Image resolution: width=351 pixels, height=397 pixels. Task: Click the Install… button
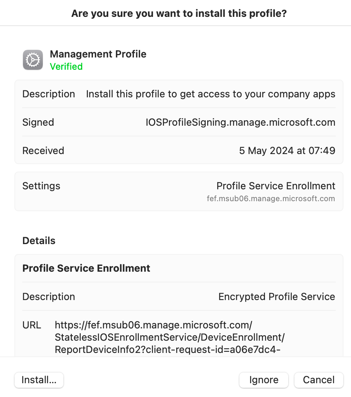39,380
